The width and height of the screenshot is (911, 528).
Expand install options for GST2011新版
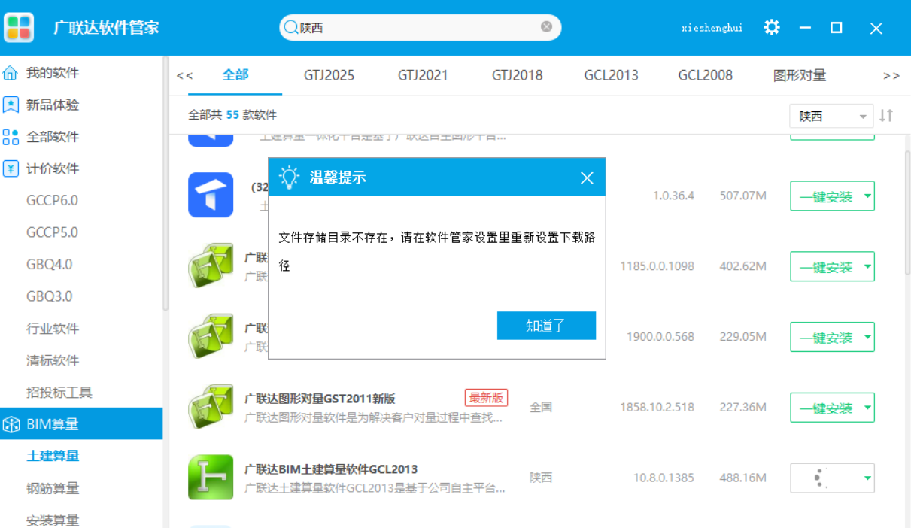point(867,408)
